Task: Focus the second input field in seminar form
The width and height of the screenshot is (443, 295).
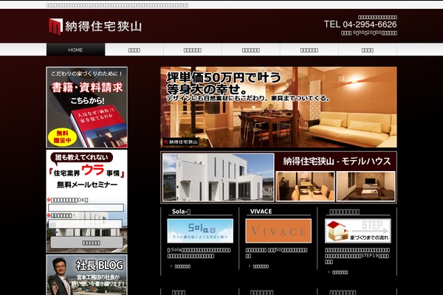Action: (86, 223)
